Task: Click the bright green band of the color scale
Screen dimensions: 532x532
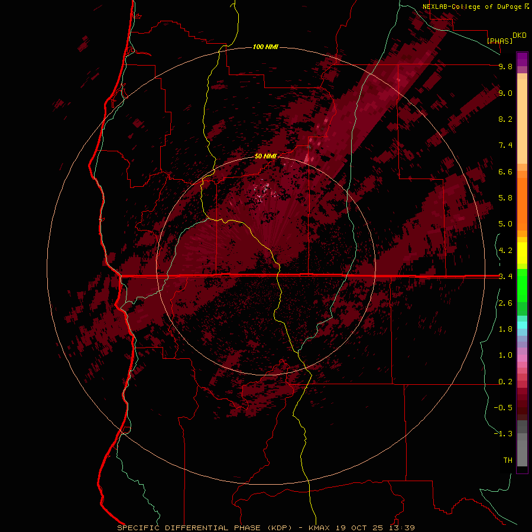Action: point(522,286)
